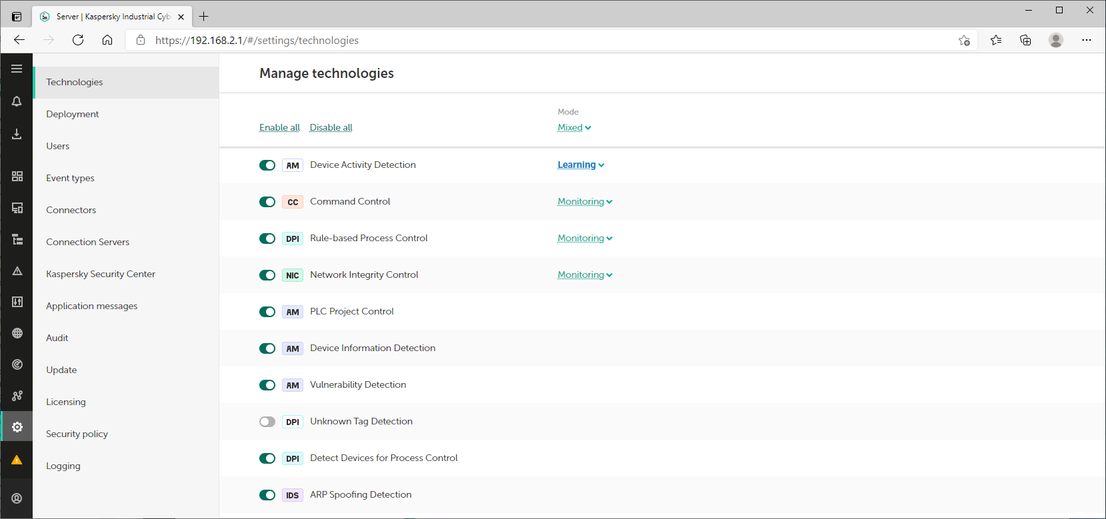Enable the Unknown Tag Detection toggle
Screen dimensions: 1106x519
coord(267,422)
